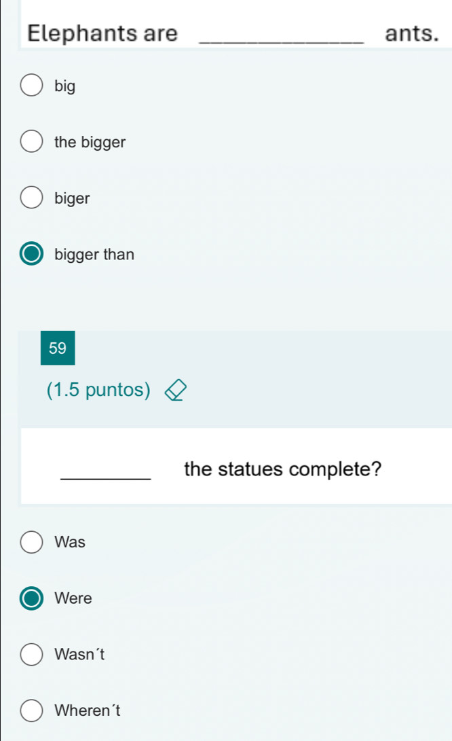Click the '(1.5 puntos)' points label
The height and width of the screenshot is (741, 452).
[x=98, y=390]
